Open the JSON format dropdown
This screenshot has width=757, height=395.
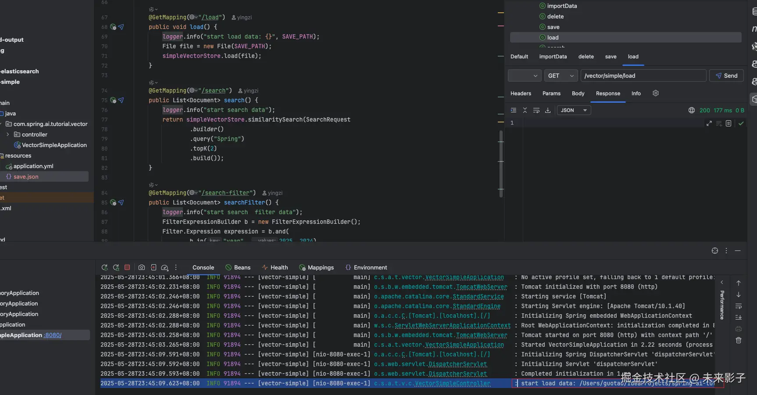tap(574, 110)
